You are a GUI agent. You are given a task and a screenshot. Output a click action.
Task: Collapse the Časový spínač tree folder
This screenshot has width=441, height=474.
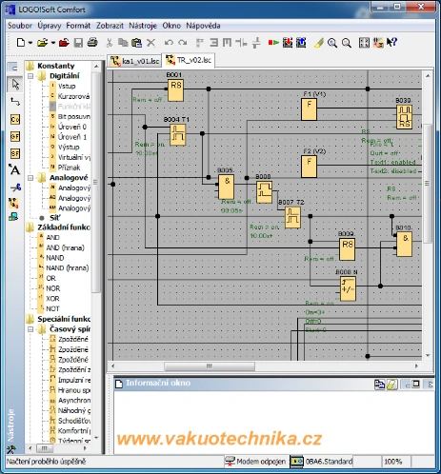(30, 329)
